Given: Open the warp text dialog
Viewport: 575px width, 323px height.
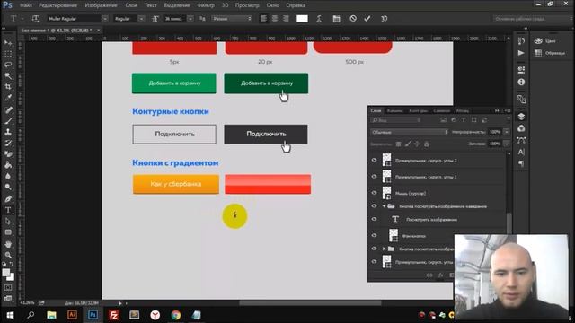Looking at the screenshot, I should tap(319, 19).
